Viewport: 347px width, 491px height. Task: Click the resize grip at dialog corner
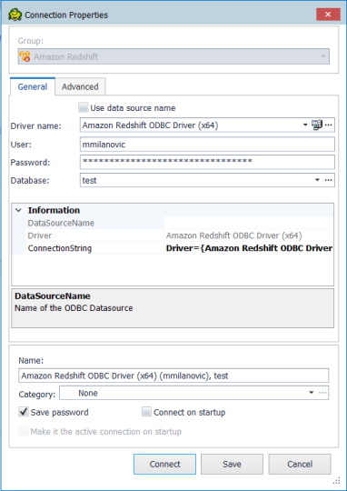(x=337, y=480)
